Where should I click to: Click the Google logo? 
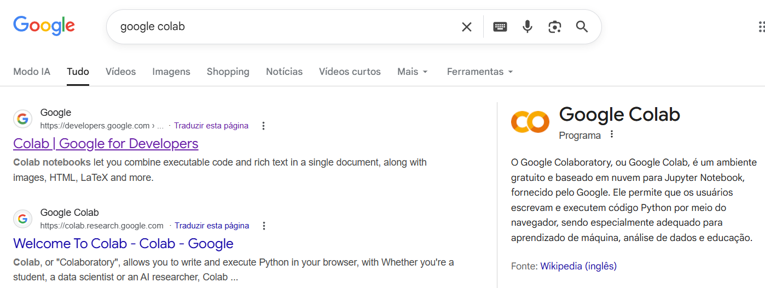click(x=44, y=26)
